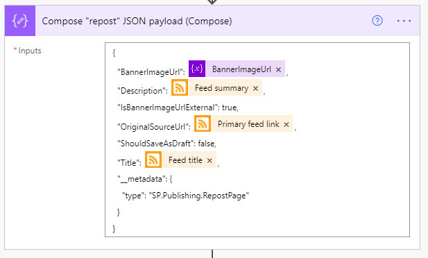Screen dimensions: 428x258
Task: Click the "__metadata": { line
Action: point(145,179)
